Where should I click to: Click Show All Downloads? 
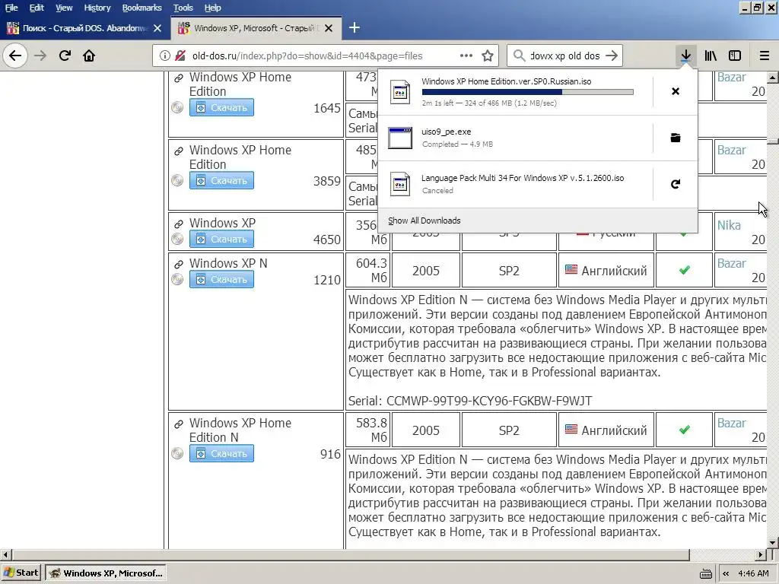(x=424, y=221)
